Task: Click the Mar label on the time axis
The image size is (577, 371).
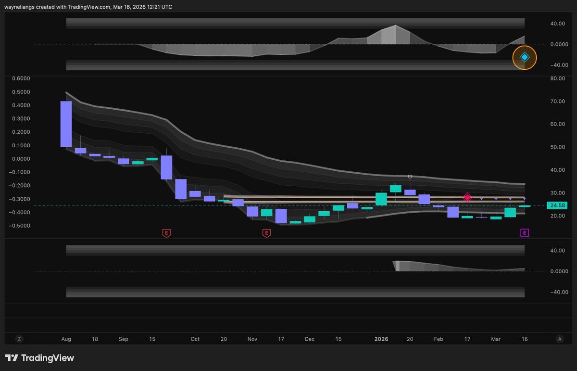Action: pos(496,339)
